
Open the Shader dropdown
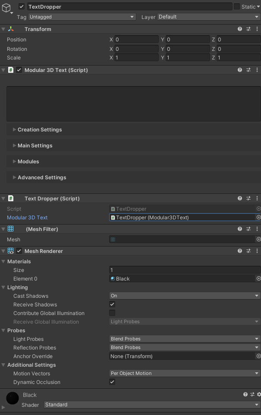coord(152,405)
